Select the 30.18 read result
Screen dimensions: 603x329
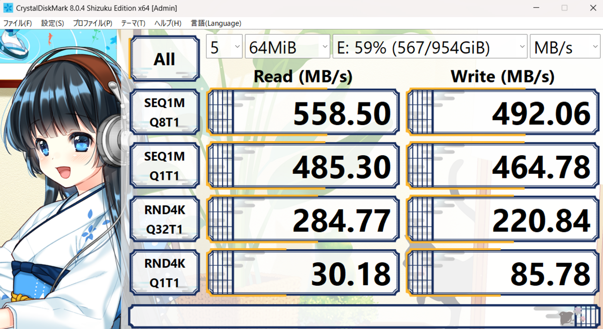coord(304,272)
